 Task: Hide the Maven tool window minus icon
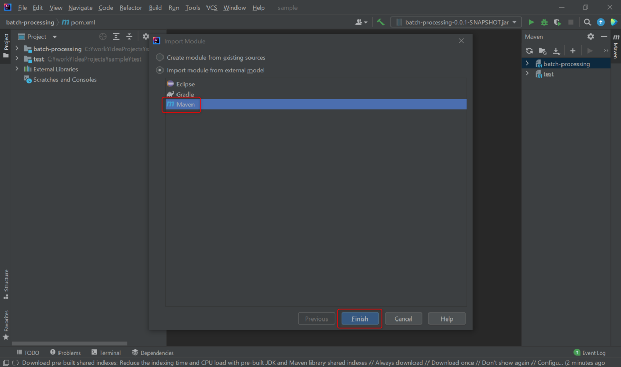pos(604,37)
